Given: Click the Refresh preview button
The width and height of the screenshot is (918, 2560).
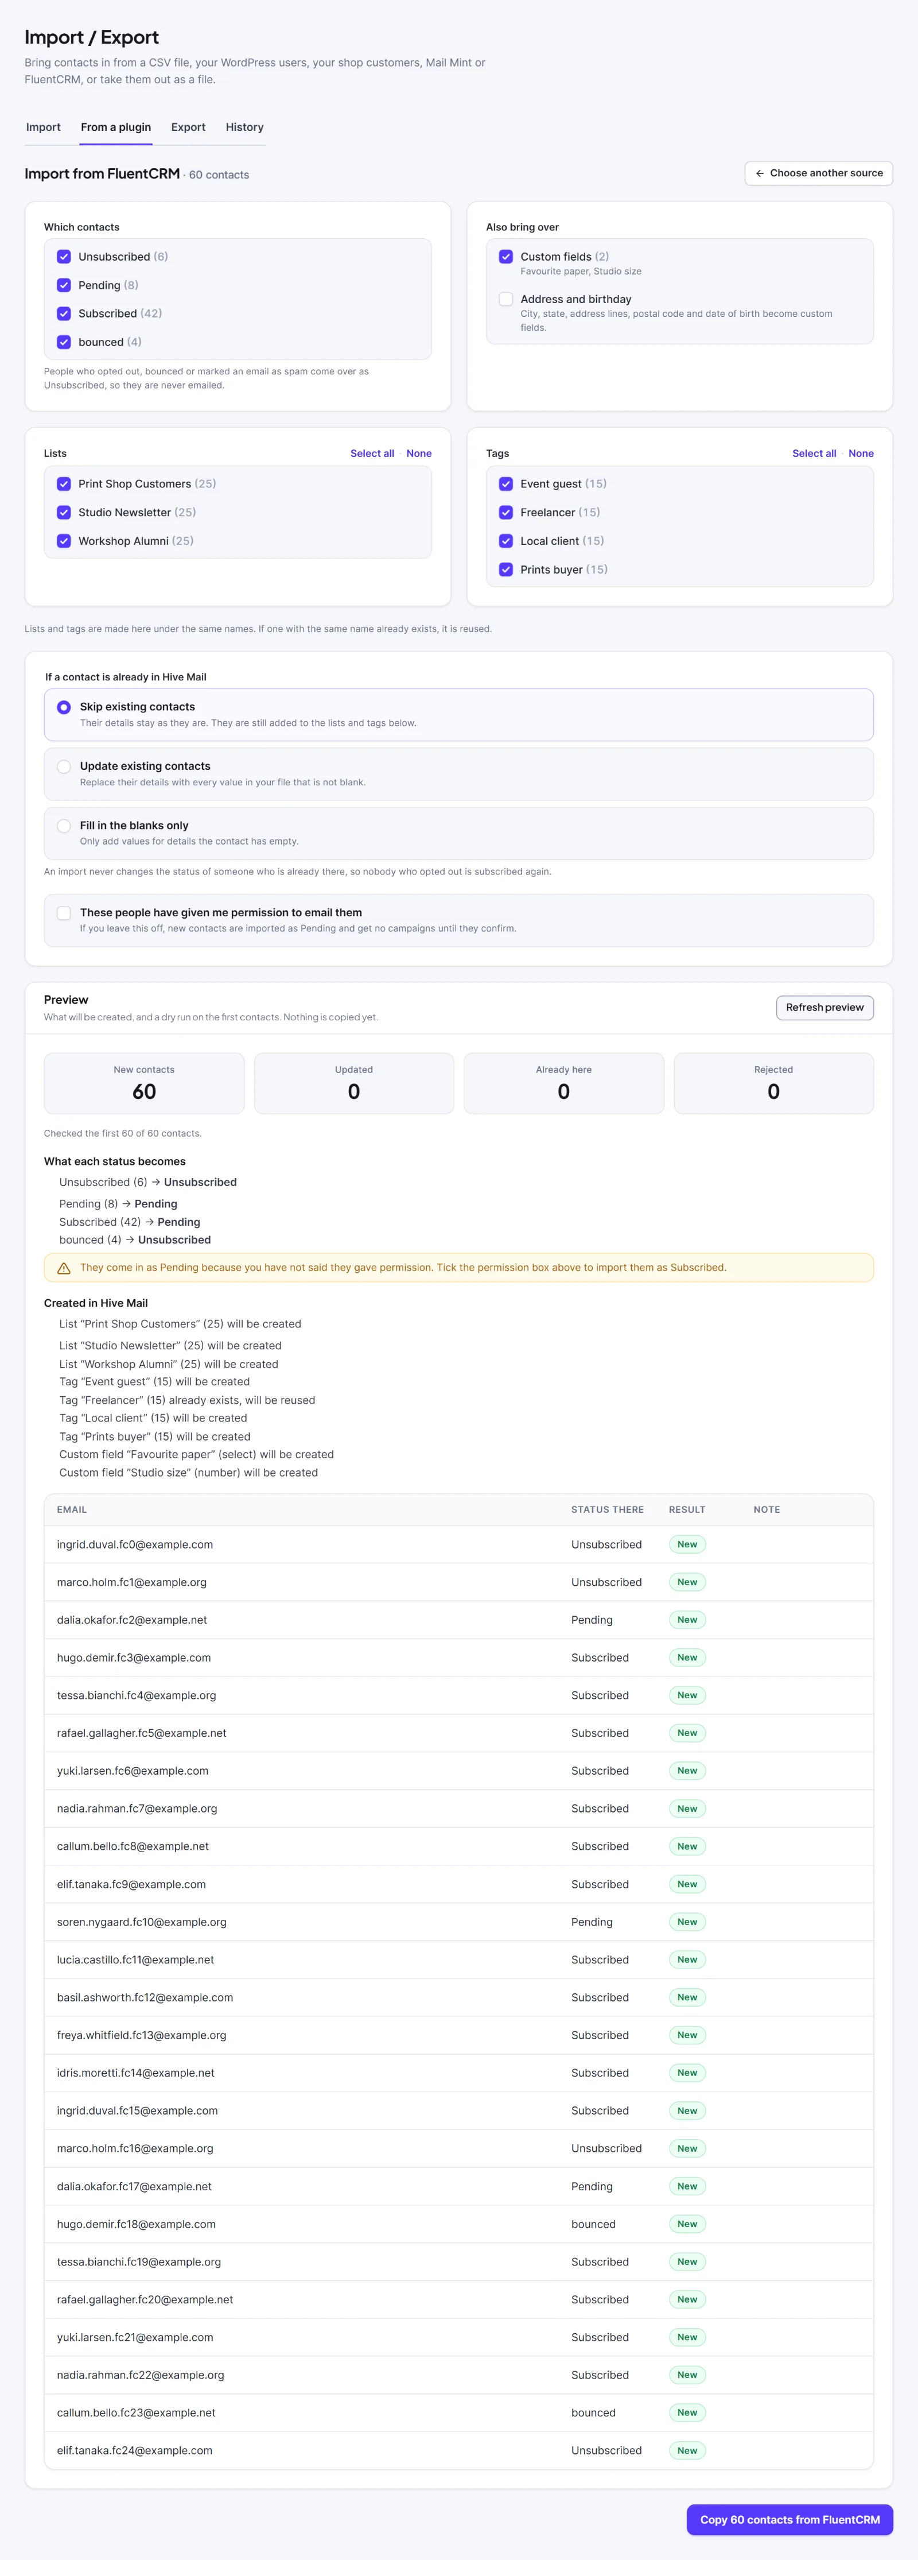Looking at the screenshot, I should [x=824, y=1008].
